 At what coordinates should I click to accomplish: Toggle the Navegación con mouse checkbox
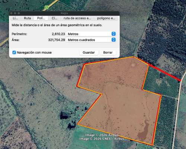(14, 53)
